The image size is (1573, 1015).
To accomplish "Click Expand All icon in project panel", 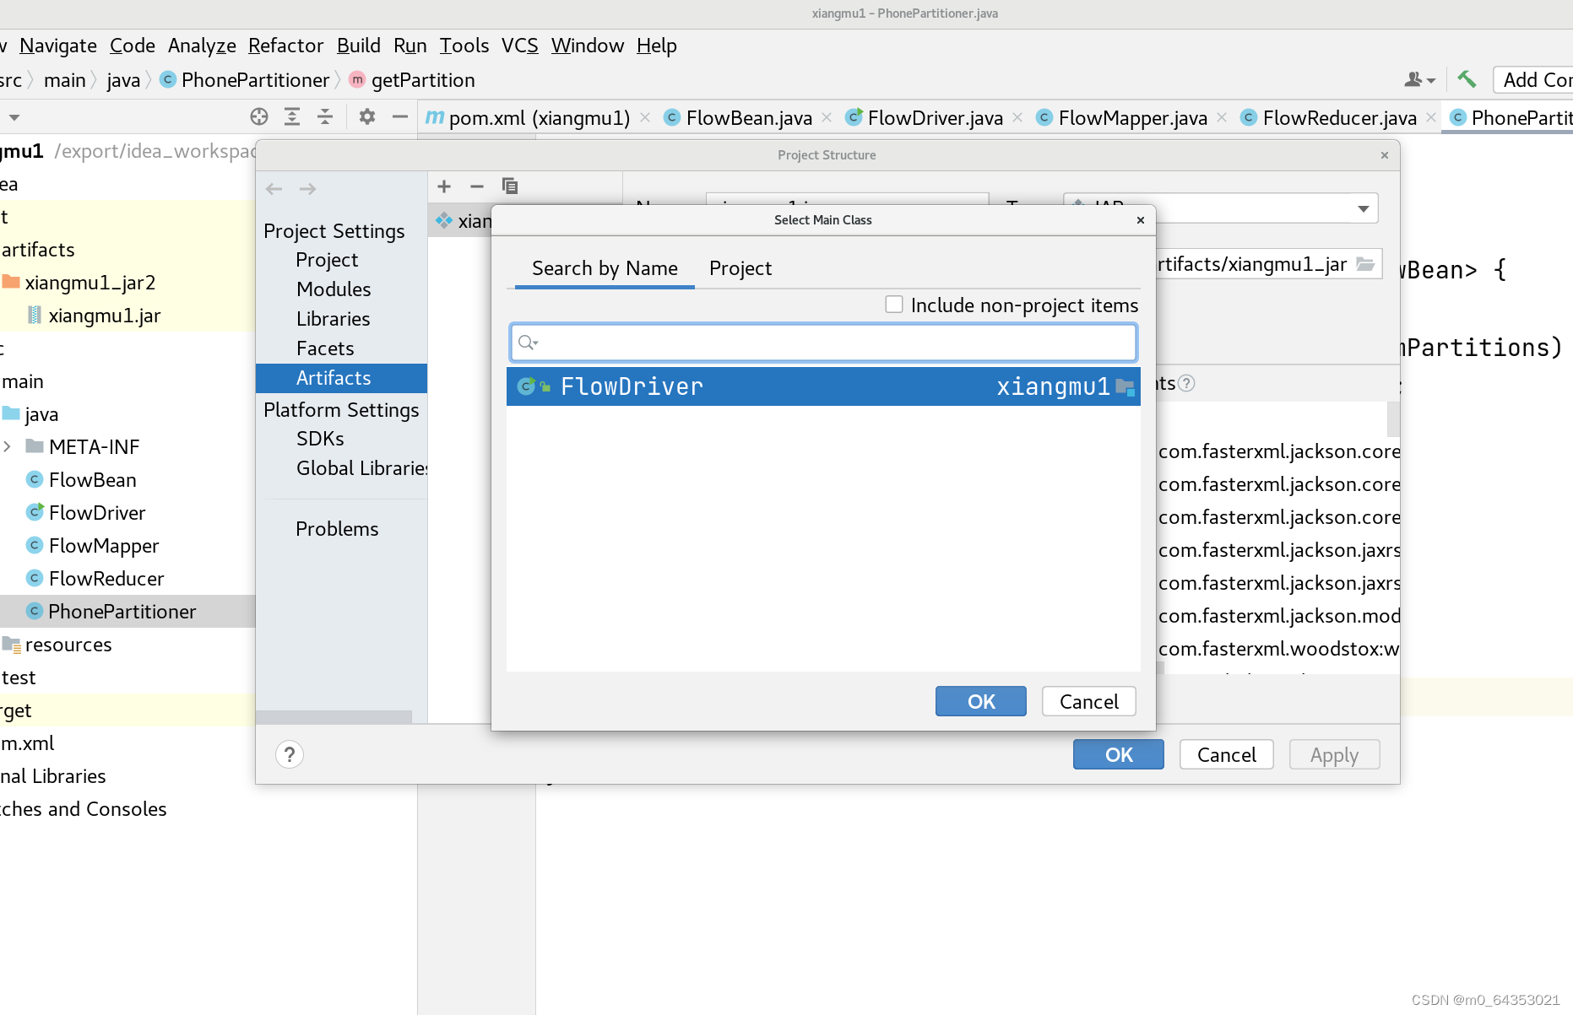I will click(x=292, y=116).
